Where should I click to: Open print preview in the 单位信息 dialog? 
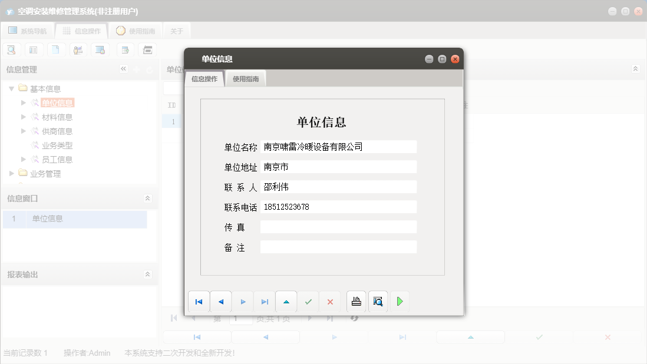click(378, 301)
